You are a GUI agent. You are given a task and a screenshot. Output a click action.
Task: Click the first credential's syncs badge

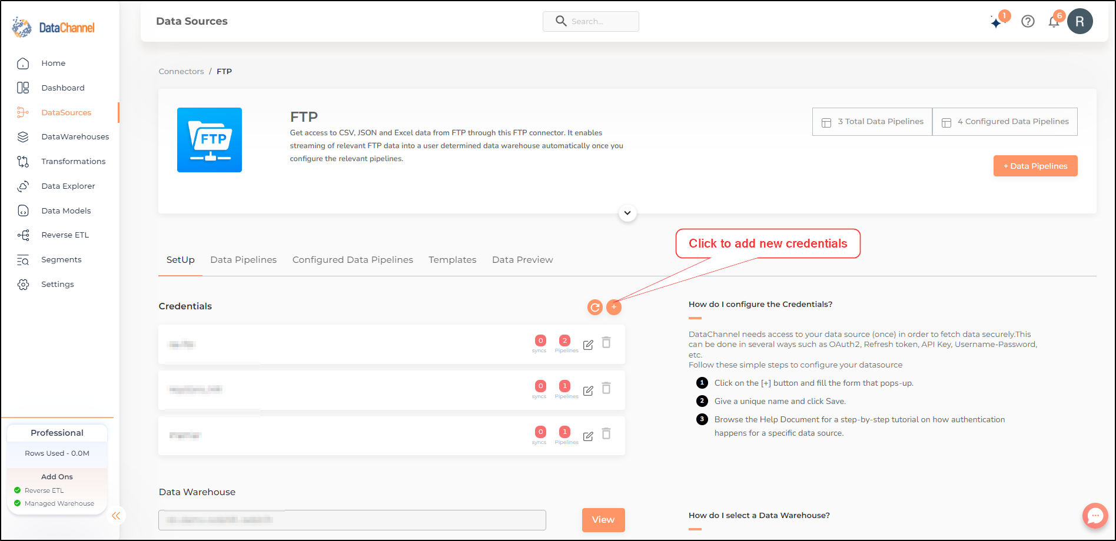pos(540,340)
